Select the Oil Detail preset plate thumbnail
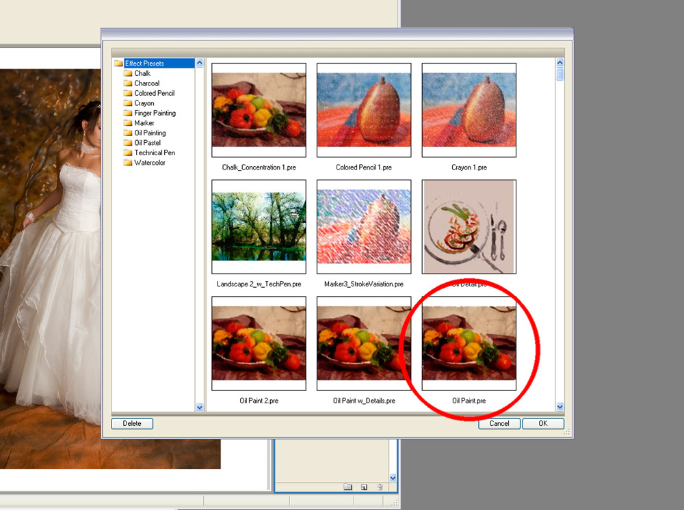This screenshot has width=684, height=510. 469,227
